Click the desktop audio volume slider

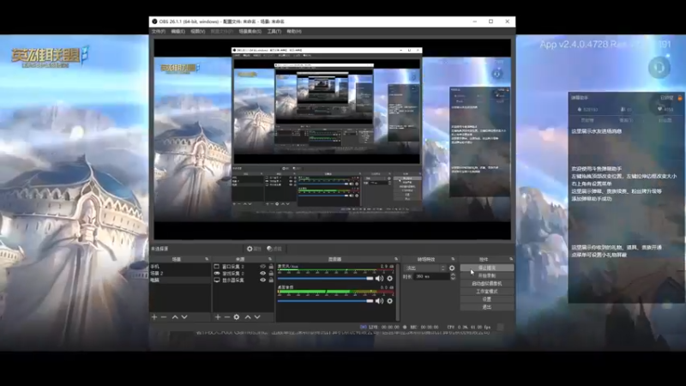coord(325,301)
